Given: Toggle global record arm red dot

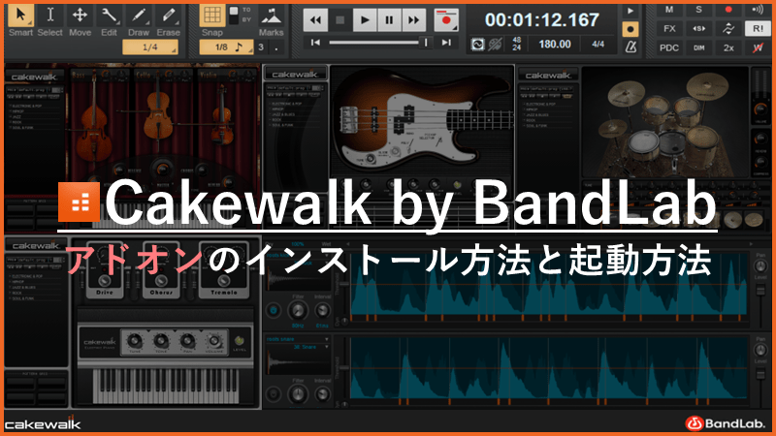Looking at the screenshot, I should [728, 10].
